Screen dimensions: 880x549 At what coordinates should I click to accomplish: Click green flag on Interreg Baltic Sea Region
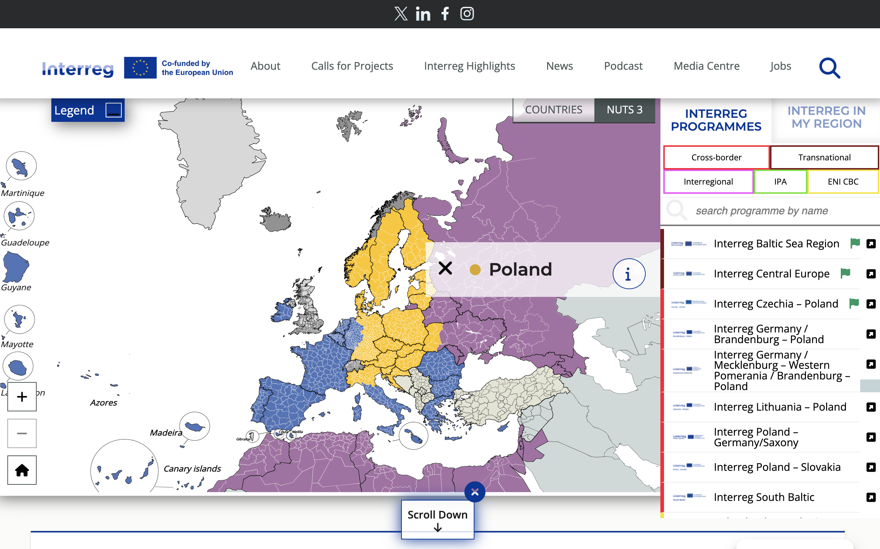(x=855, y=243)
